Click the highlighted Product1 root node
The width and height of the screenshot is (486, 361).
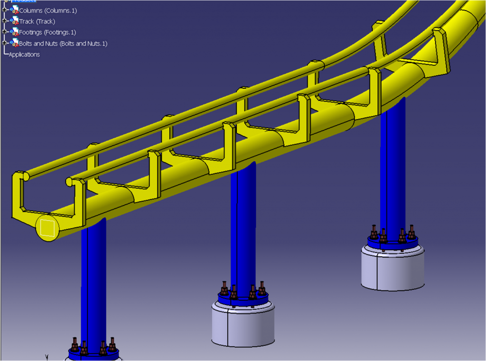click(x=24, y=2)
